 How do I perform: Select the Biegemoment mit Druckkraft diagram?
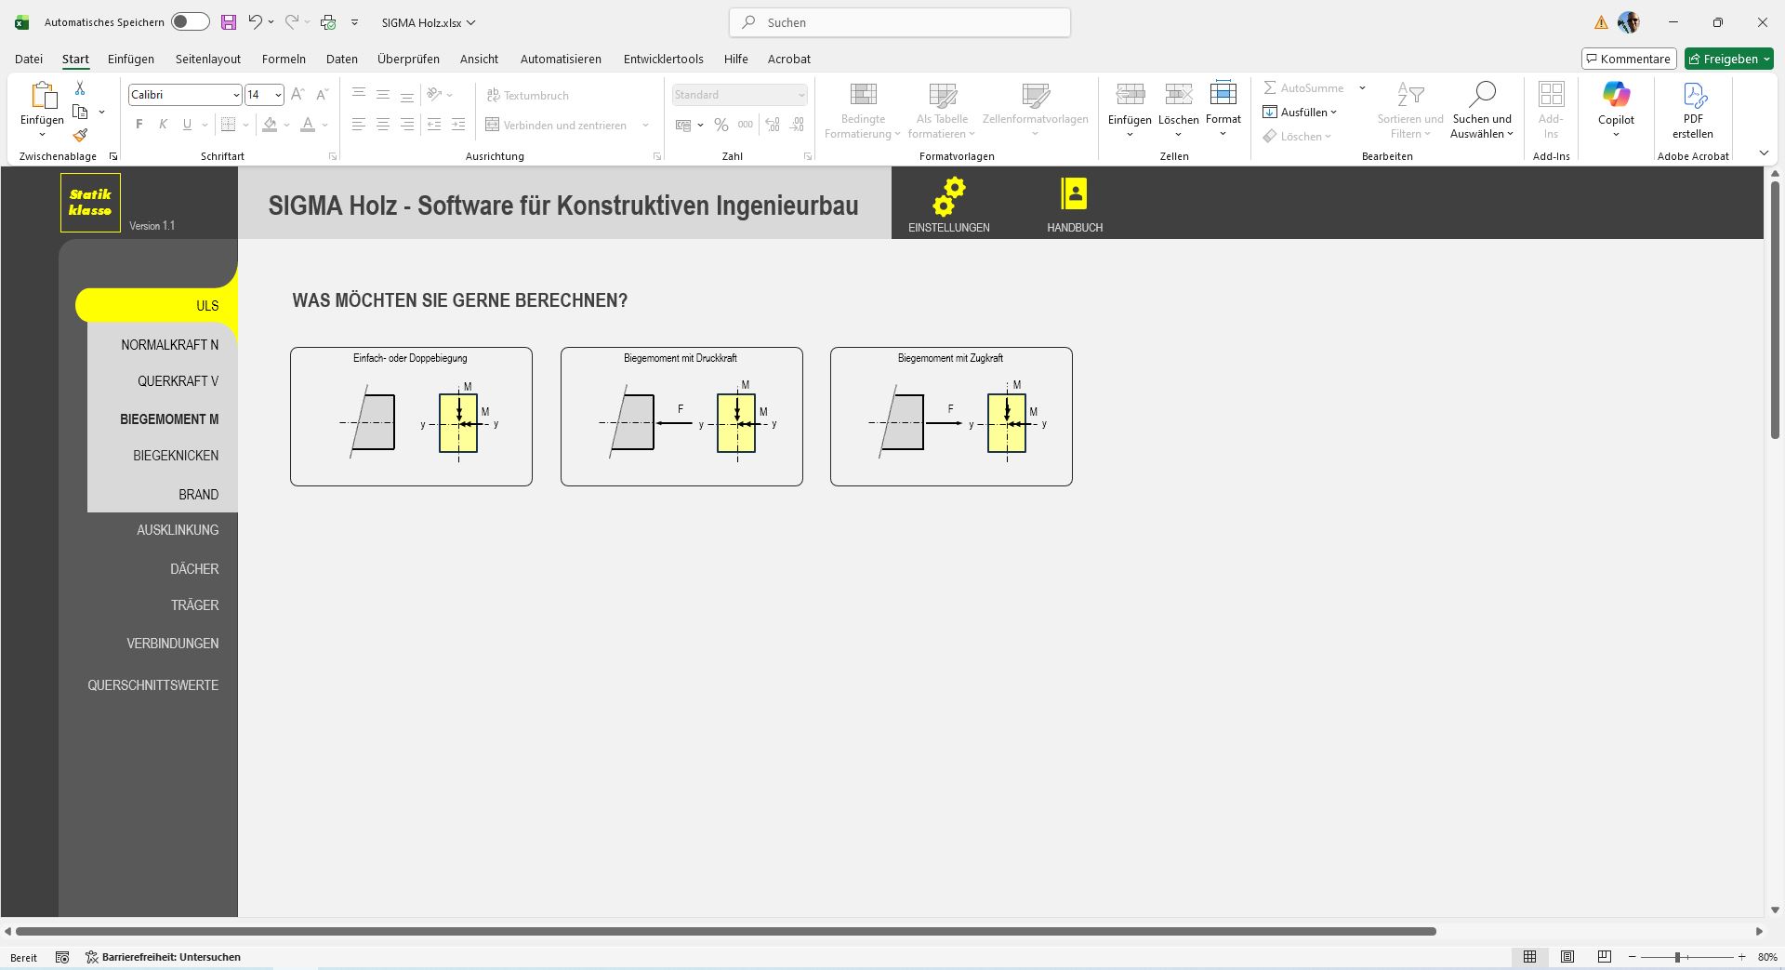tap(681, 417)
